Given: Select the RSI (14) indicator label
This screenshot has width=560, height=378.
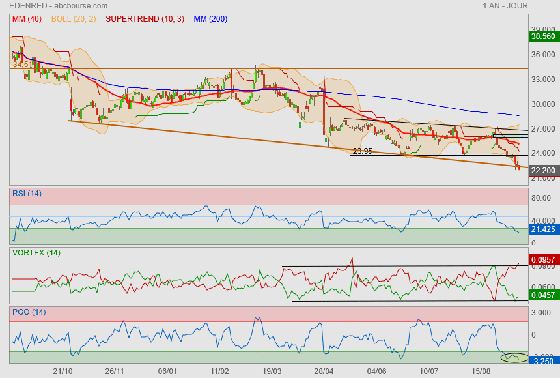Looking at the screenshot, I should coord(27,193).
